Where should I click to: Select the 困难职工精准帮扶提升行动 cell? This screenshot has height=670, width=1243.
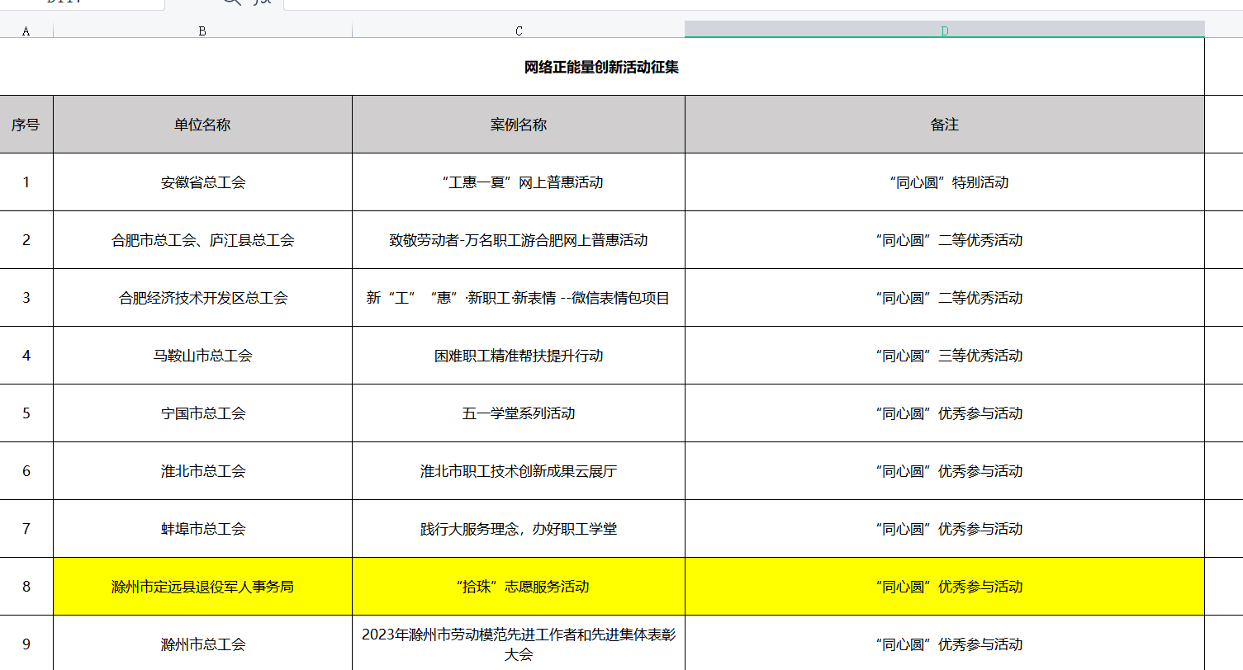tap(519, 356)
